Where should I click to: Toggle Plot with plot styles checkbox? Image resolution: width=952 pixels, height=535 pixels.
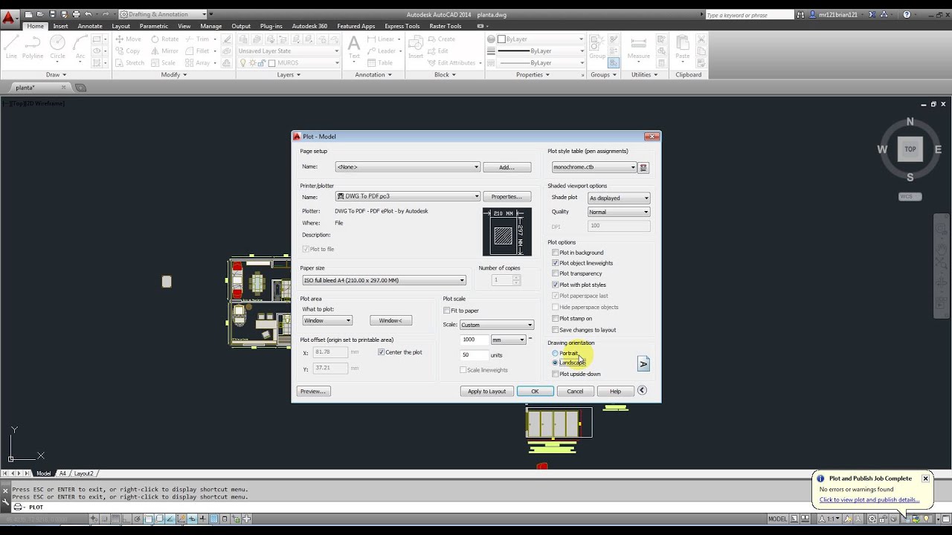coord(555,285)
